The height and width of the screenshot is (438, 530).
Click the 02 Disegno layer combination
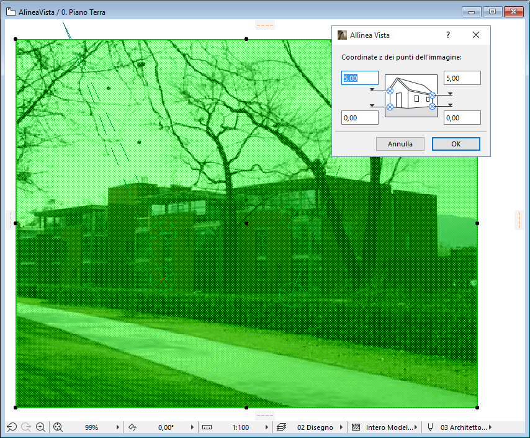(x=315, y=427)
